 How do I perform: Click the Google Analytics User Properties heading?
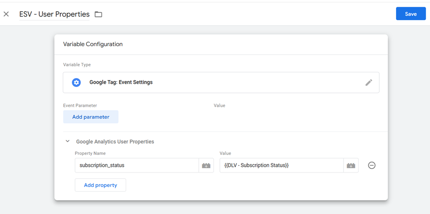pos(115,142)
